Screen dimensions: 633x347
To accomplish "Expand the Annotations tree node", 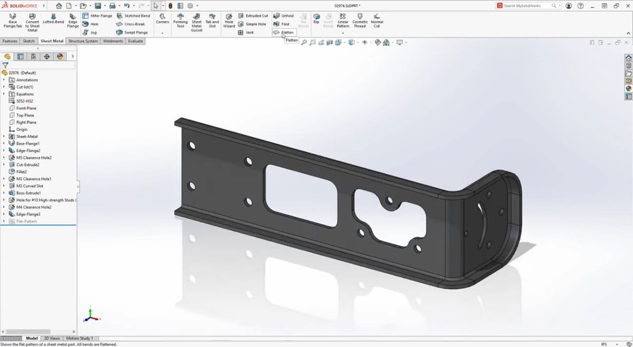I will pyautogui.click(x=4, y=80).
